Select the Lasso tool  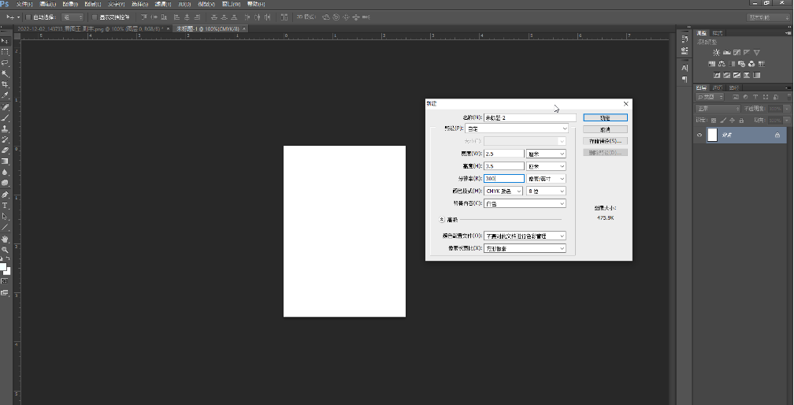point(5,62)
